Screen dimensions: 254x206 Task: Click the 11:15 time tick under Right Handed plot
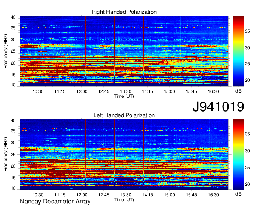point(60,91)
